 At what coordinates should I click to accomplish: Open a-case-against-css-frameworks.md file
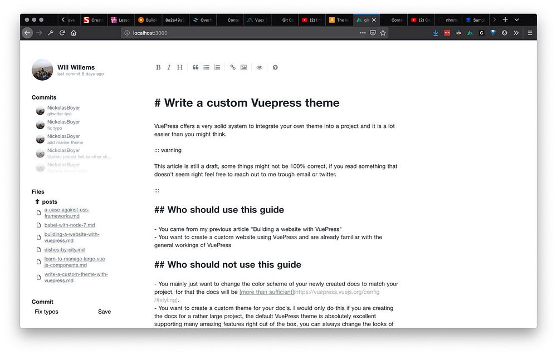67,213
